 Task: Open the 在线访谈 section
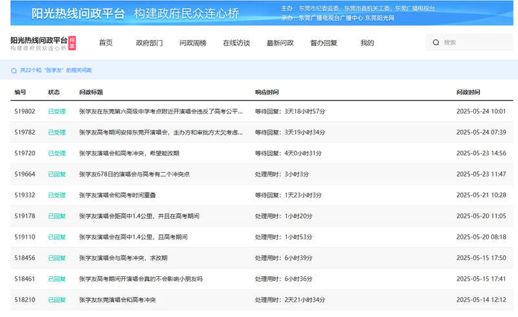pos(236,43)
